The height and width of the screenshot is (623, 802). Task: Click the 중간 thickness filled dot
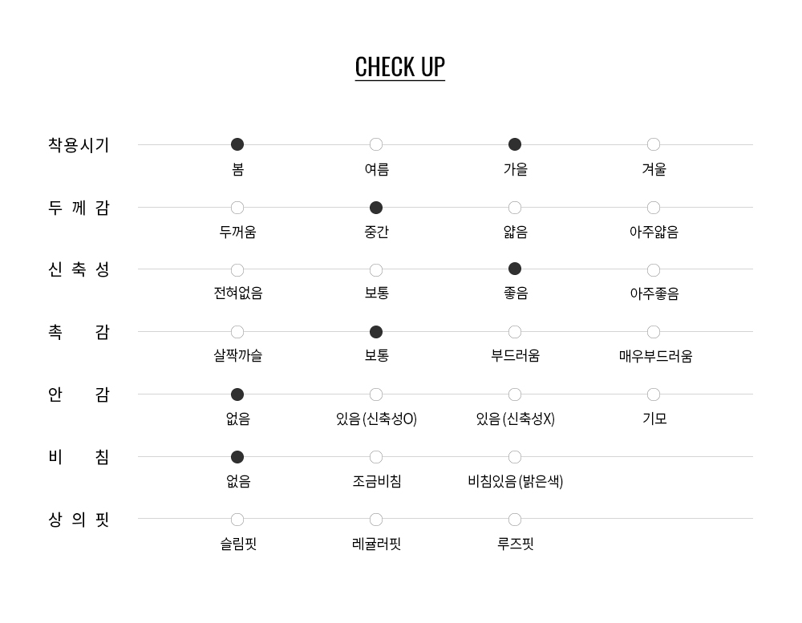coord(376,208)
